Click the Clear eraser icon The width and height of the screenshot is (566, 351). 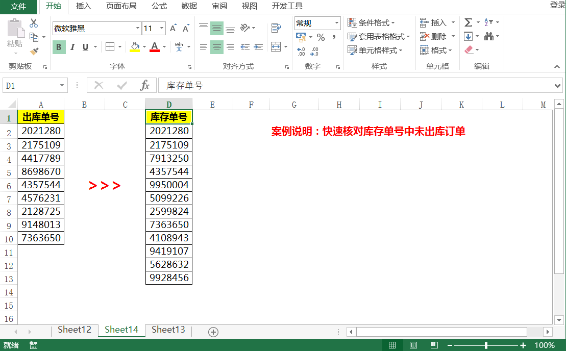(x=469, y=50)
